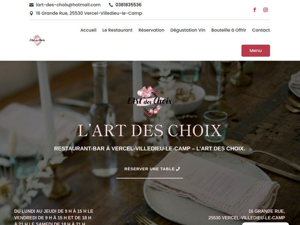This screenshot has width=300, height=225.
Task: Click the phone icon beside Réserver une table
Action: 178,169
